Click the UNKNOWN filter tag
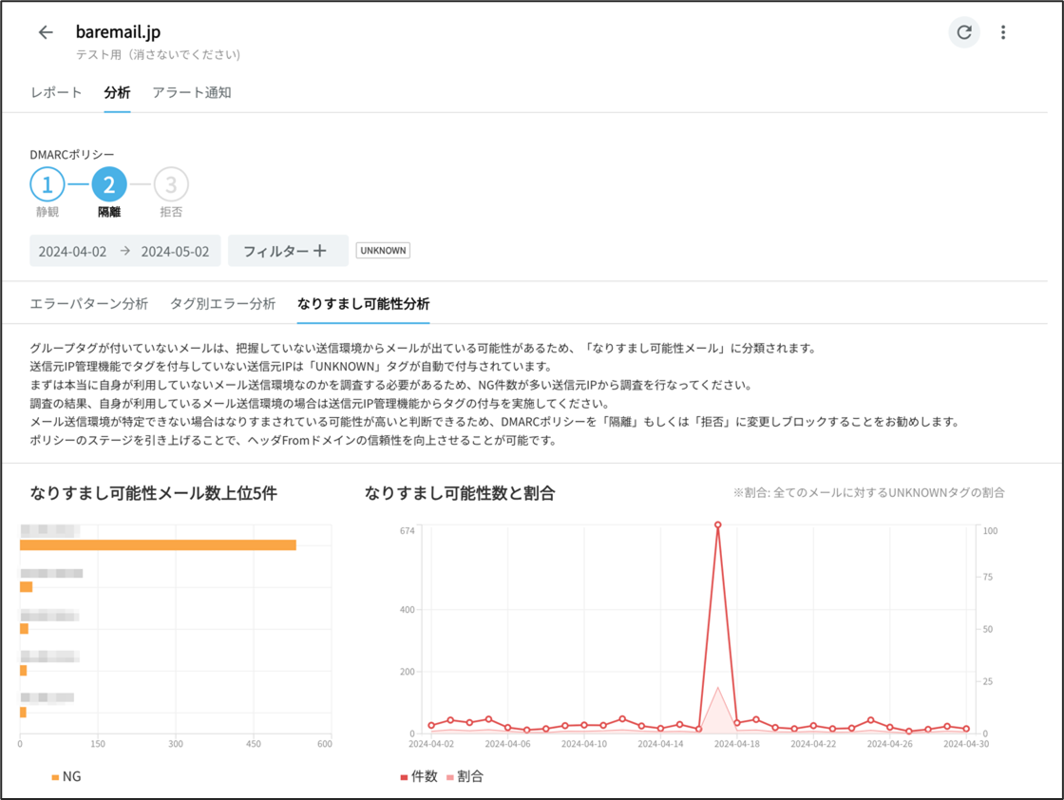The image size is (1064, 800). (x=383, y=251)
